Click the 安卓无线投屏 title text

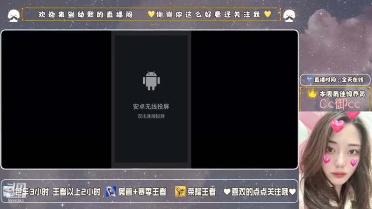[151, 107]
